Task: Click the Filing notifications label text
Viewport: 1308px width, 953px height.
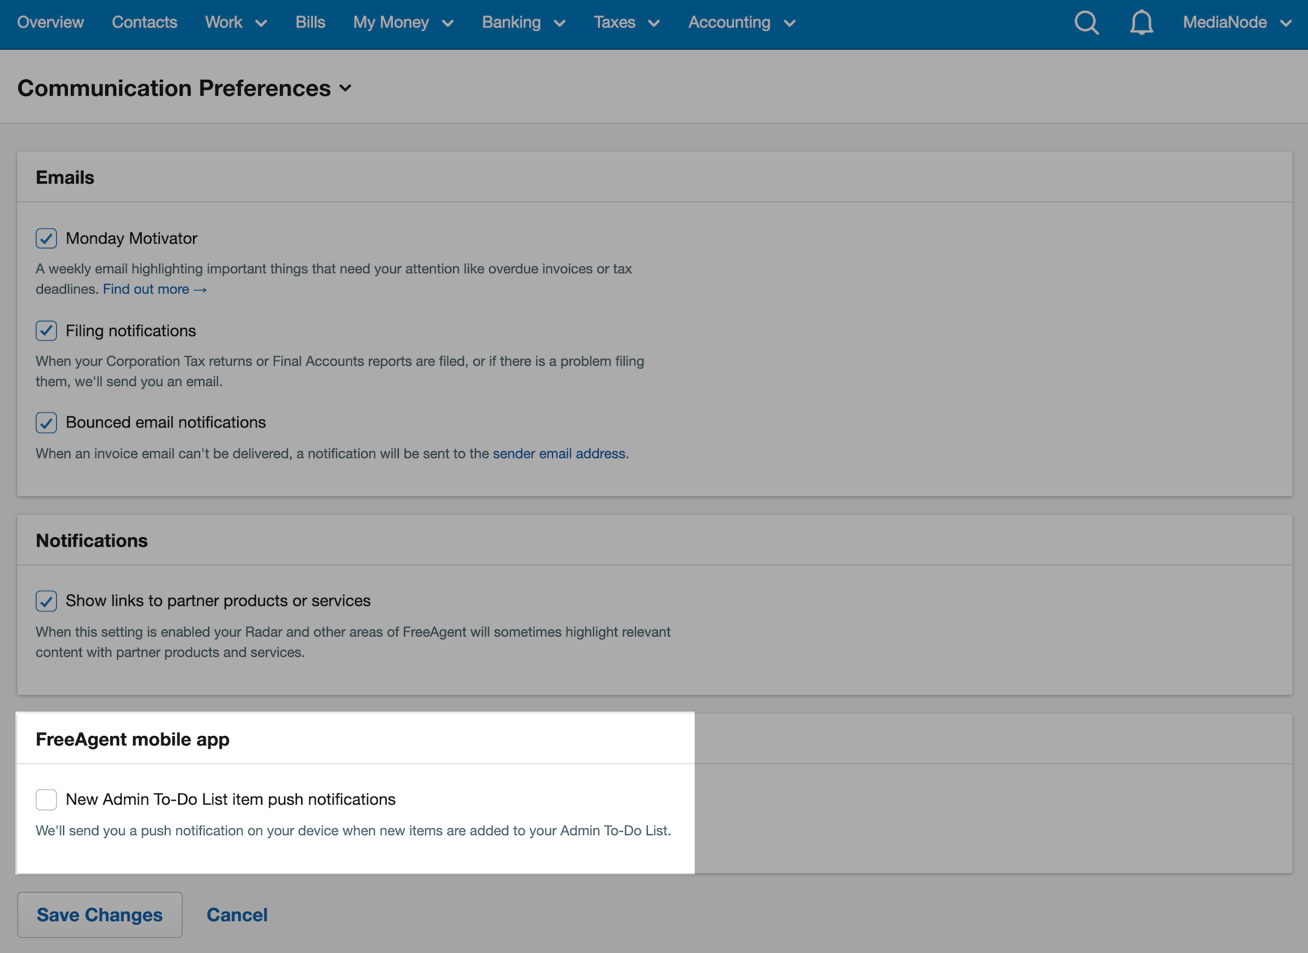Action: pos(131,331)
